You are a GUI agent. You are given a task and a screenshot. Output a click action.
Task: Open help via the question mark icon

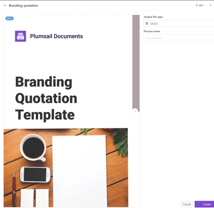pos(196,5)
